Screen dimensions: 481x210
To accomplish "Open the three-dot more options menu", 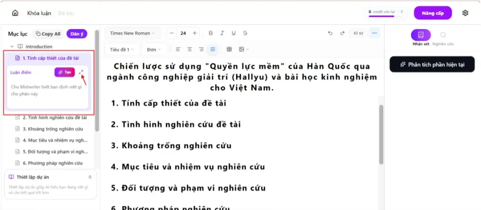I will point(374,33).
